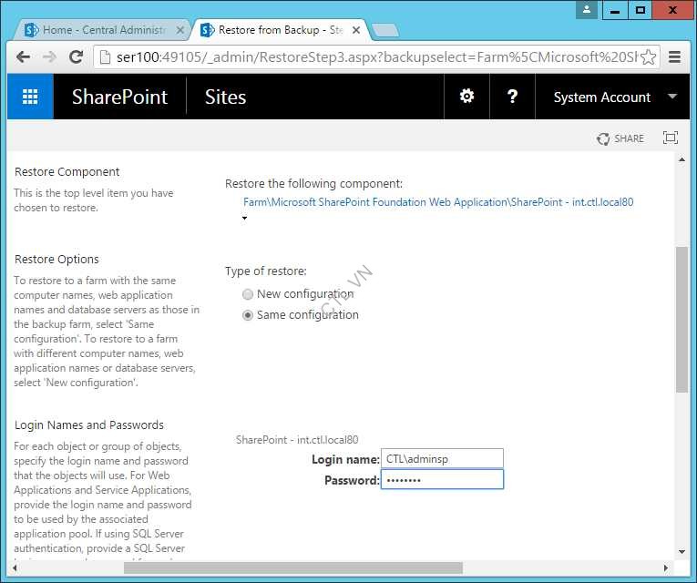Bookmark this page with the star icon
697x583 pixels.
648,56
